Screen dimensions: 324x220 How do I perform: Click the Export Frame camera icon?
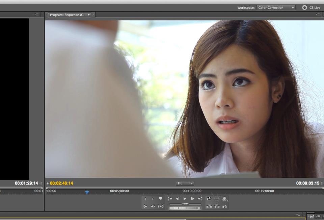pos(225,206)
